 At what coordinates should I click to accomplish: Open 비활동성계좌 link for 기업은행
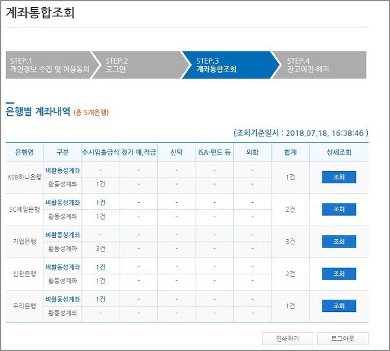point(62,235)
